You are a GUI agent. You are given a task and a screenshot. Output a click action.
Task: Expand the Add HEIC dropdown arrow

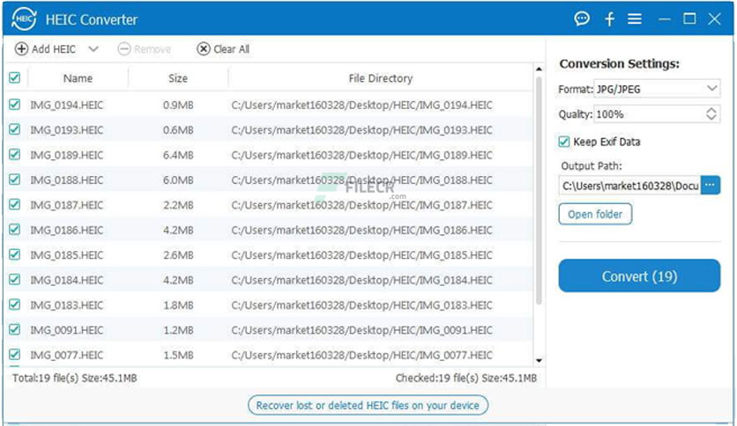click(x=93, y=48)
